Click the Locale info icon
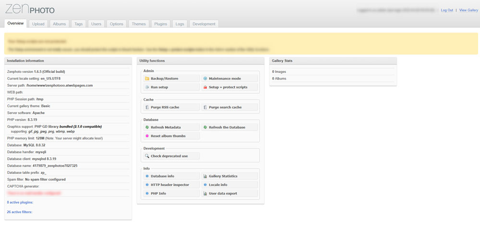This screenshot has height=227, width=480. click(x=205, y=184)
